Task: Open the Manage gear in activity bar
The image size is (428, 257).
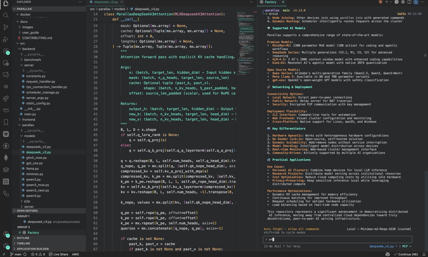Action: click(x=6, y=246)
